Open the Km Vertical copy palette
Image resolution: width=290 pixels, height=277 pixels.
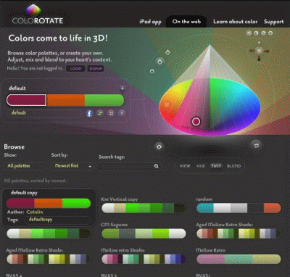click(144, 208)
